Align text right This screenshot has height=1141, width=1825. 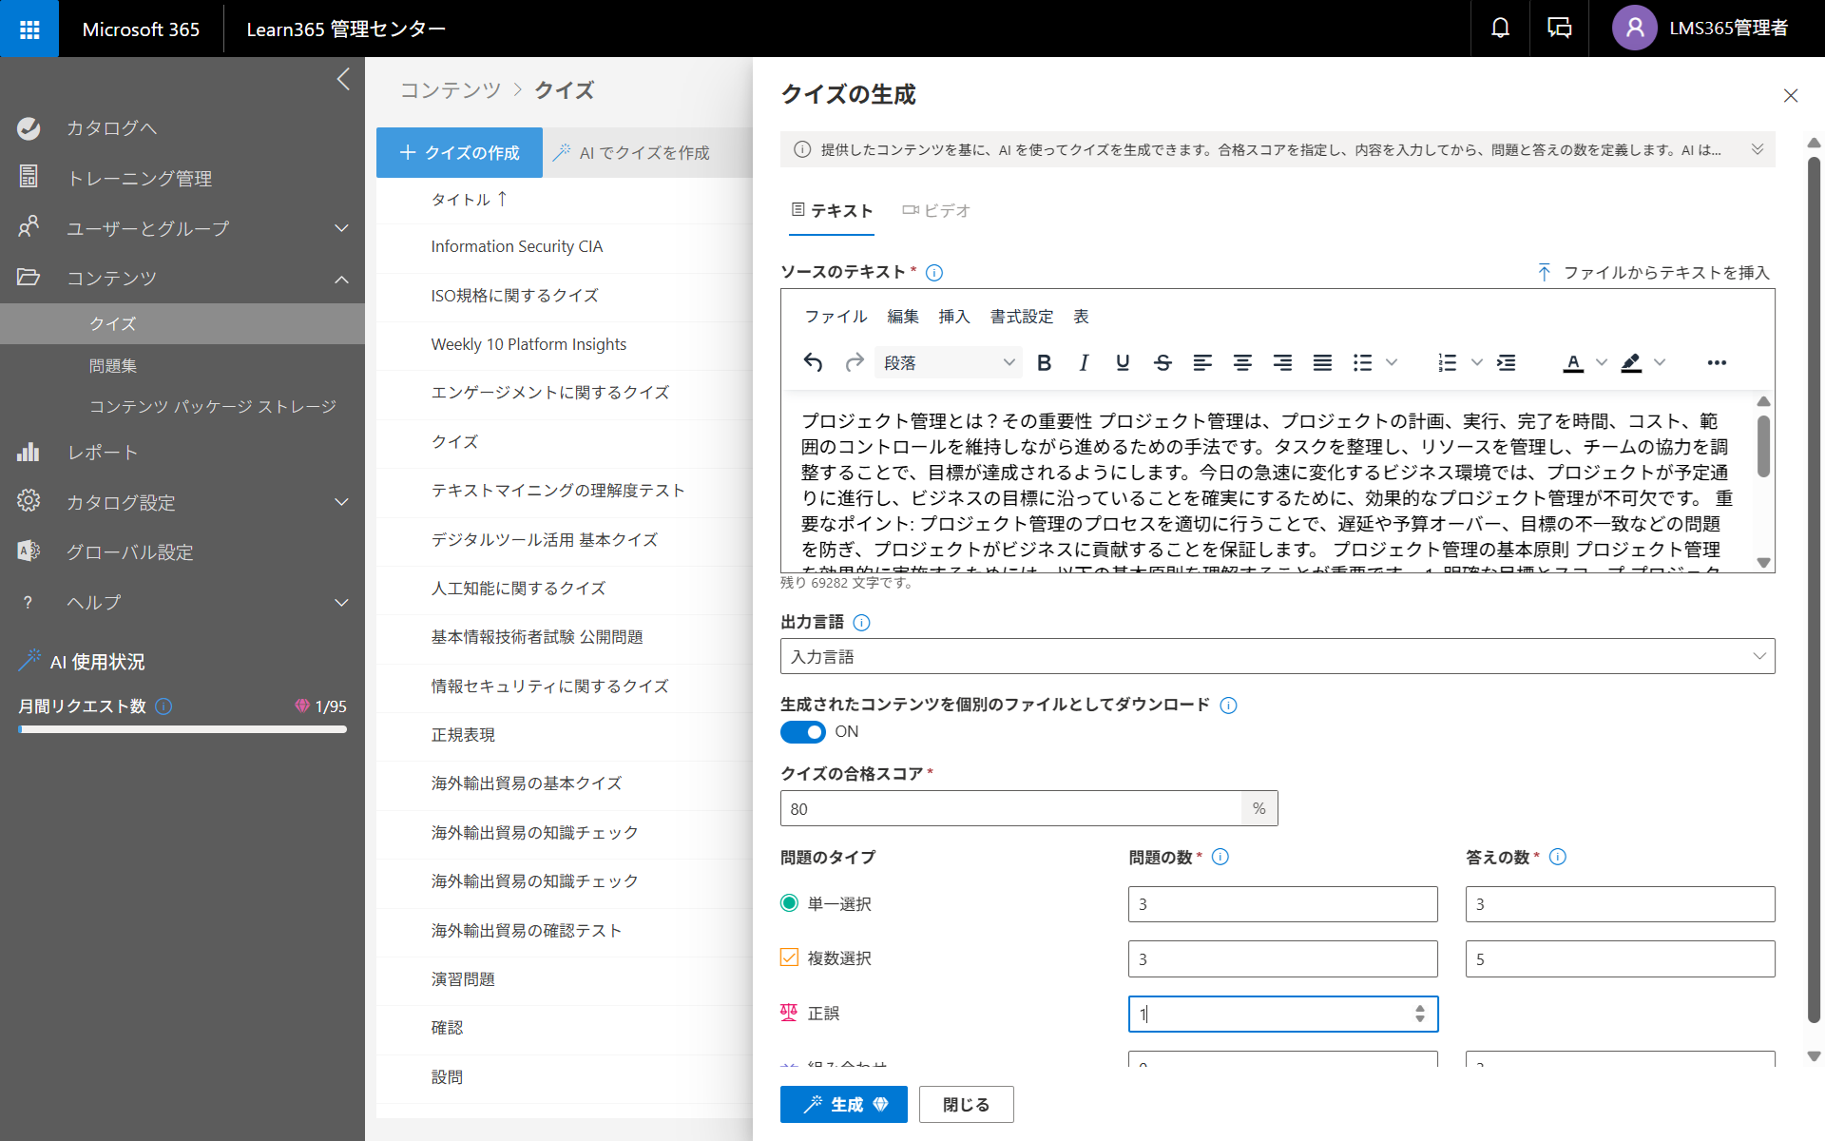(x=1282, y=362)
